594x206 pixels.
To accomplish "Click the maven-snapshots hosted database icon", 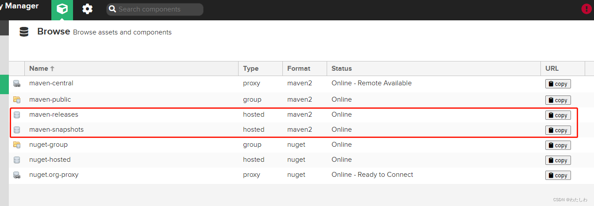I will pyautogui.click(x=17, y=130).
